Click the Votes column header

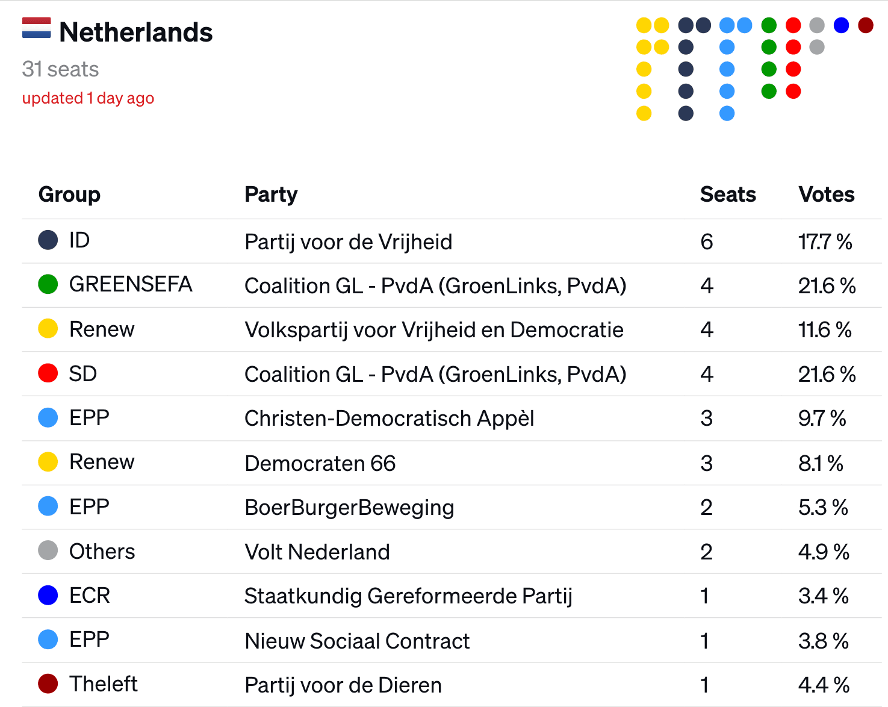pyautogui.click(x=827, y=194)
